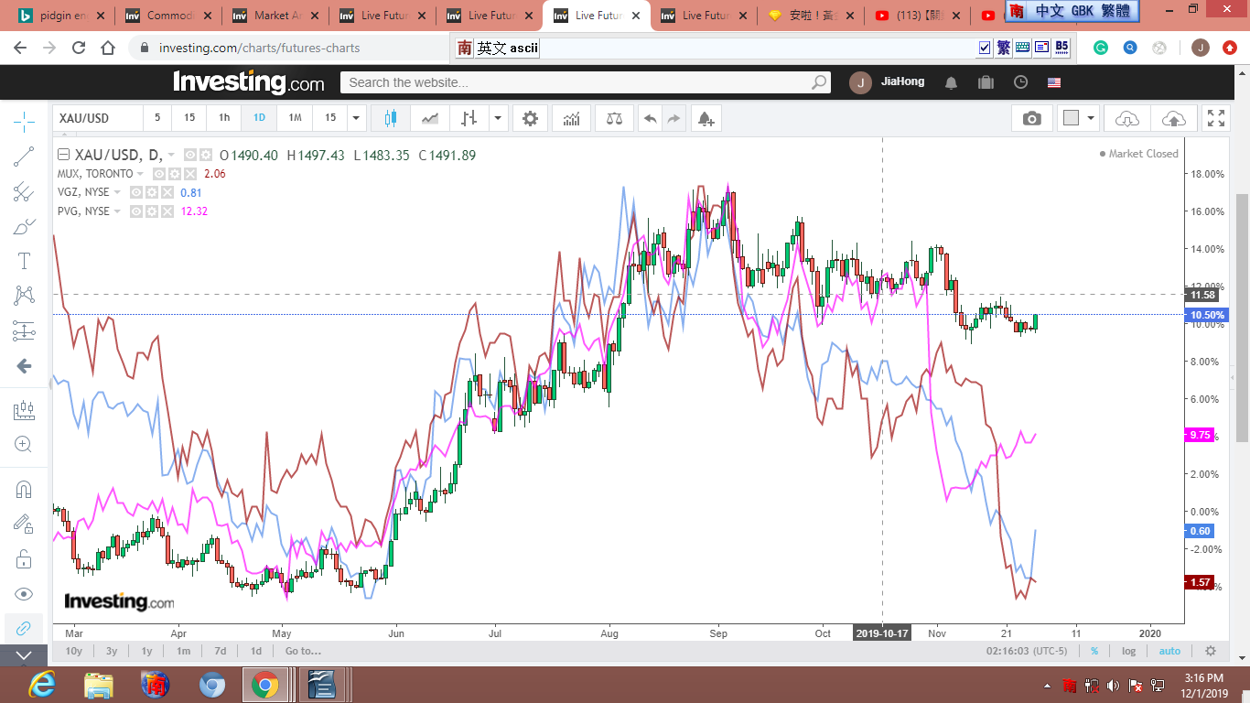
Task: Click the add alert bell icon
Action: [705, 118]
